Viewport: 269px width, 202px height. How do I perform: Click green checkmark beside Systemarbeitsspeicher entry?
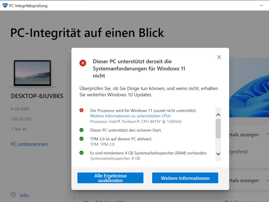[81, 153]
